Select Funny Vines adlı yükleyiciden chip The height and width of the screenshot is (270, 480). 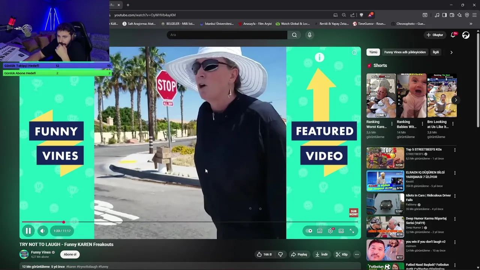point(405,52)
